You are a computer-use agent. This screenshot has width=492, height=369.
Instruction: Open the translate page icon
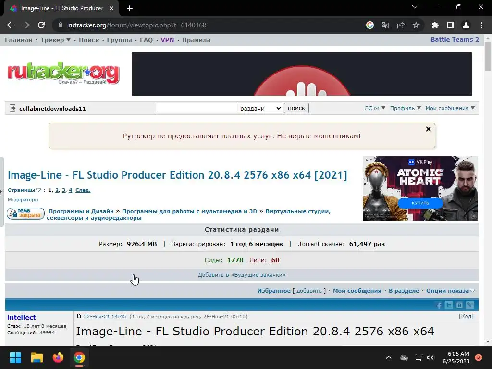[x=385, y=25]
